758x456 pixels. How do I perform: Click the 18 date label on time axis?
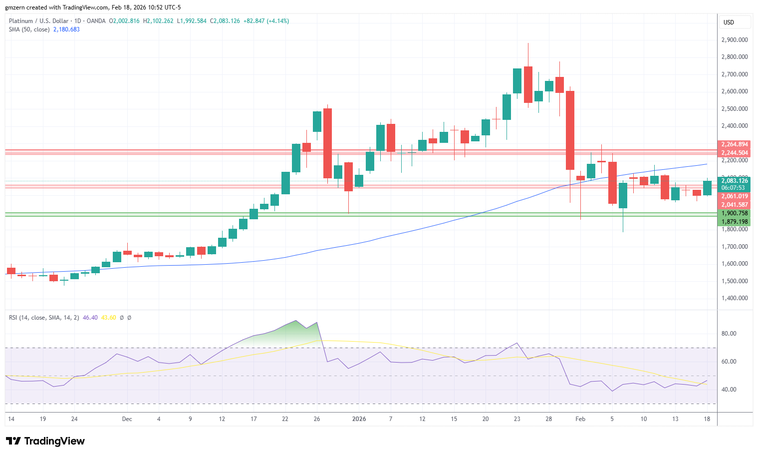(x=707, y=419)
